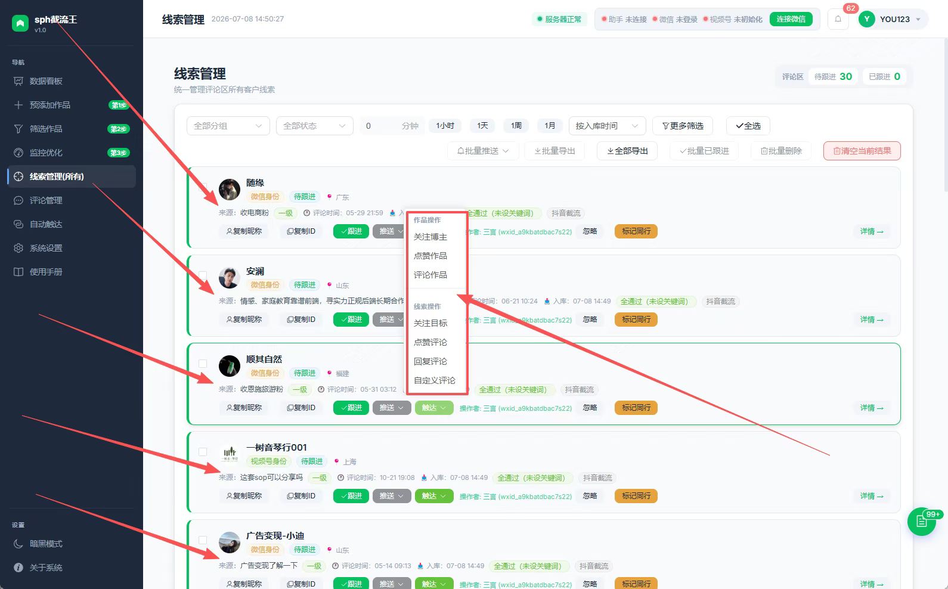
Task: Click the sph截流王 app logo
Action: (x=20, y=23)
